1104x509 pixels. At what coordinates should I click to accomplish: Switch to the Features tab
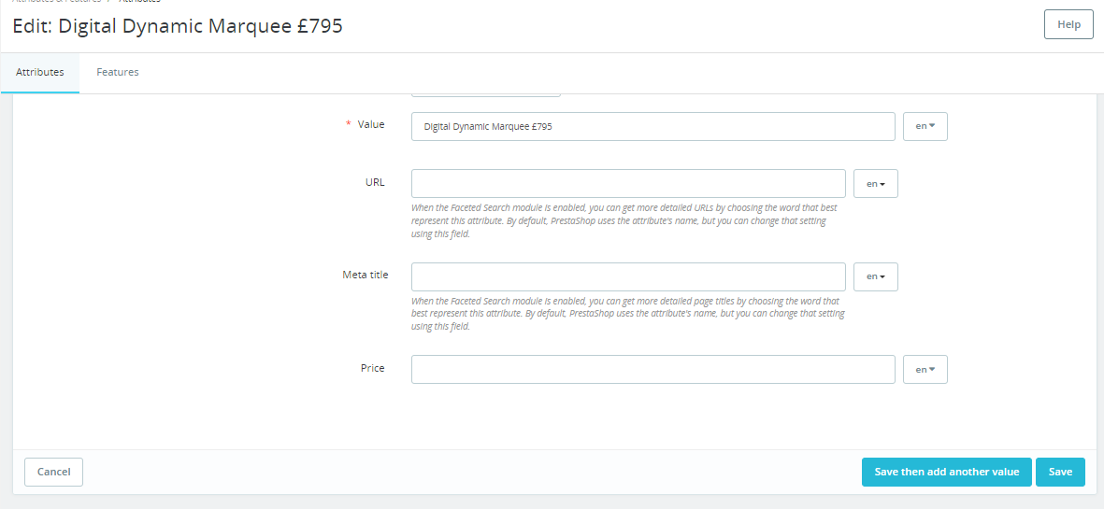pos(118,72)
